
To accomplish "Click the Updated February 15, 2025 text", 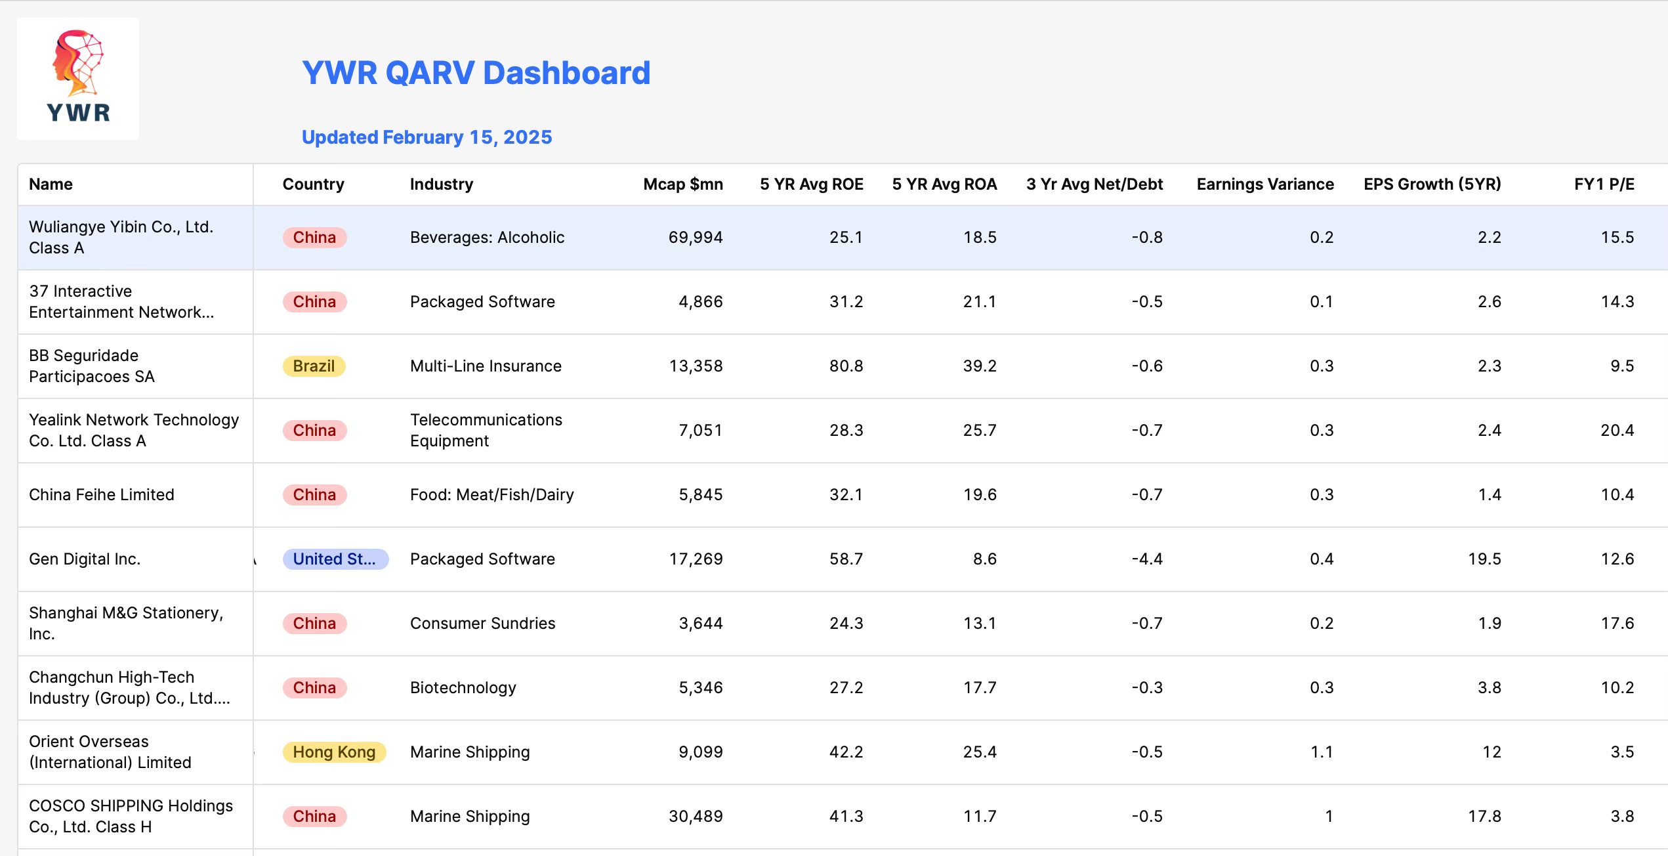I will click(x=427, y=137).
